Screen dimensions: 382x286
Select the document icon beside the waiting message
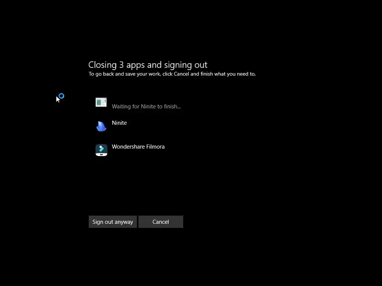pyautogui.click(x=101, y=102)
